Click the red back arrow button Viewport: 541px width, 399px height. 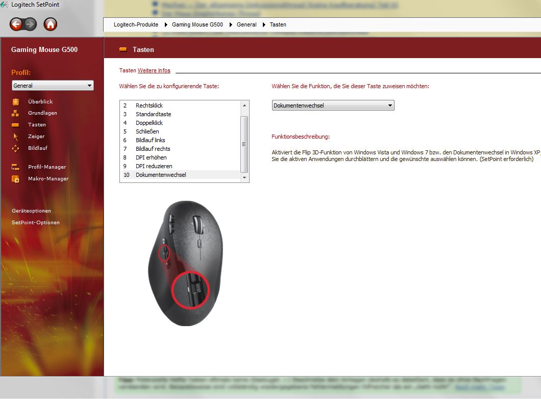16,24
